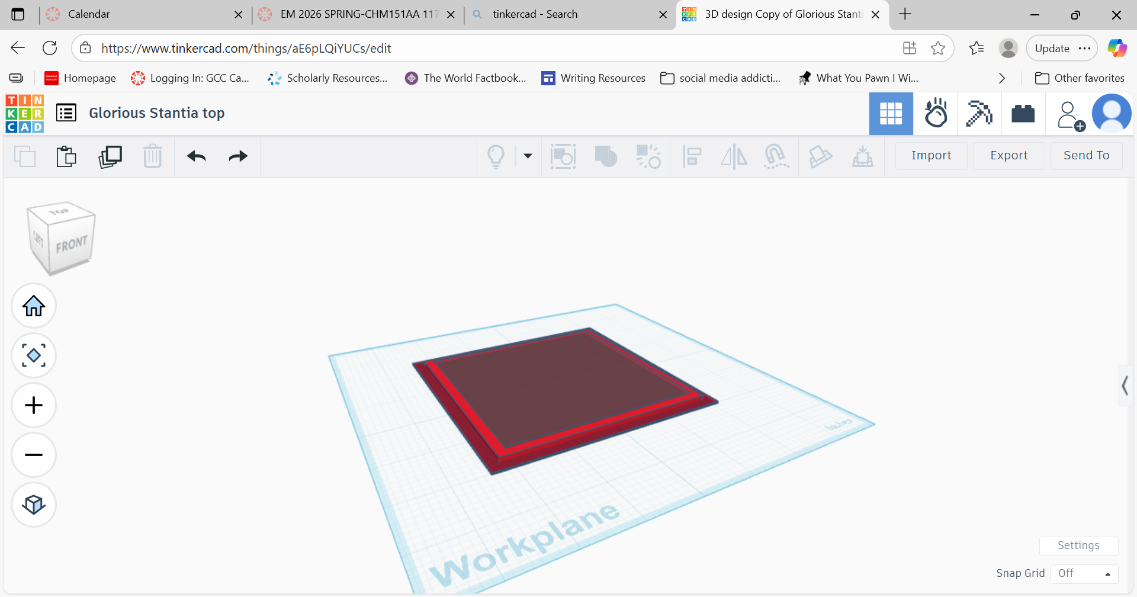This screenshot has width=1137, height=597.
Task: Expand more bookmarks chevron
Action: [1001, 78]
